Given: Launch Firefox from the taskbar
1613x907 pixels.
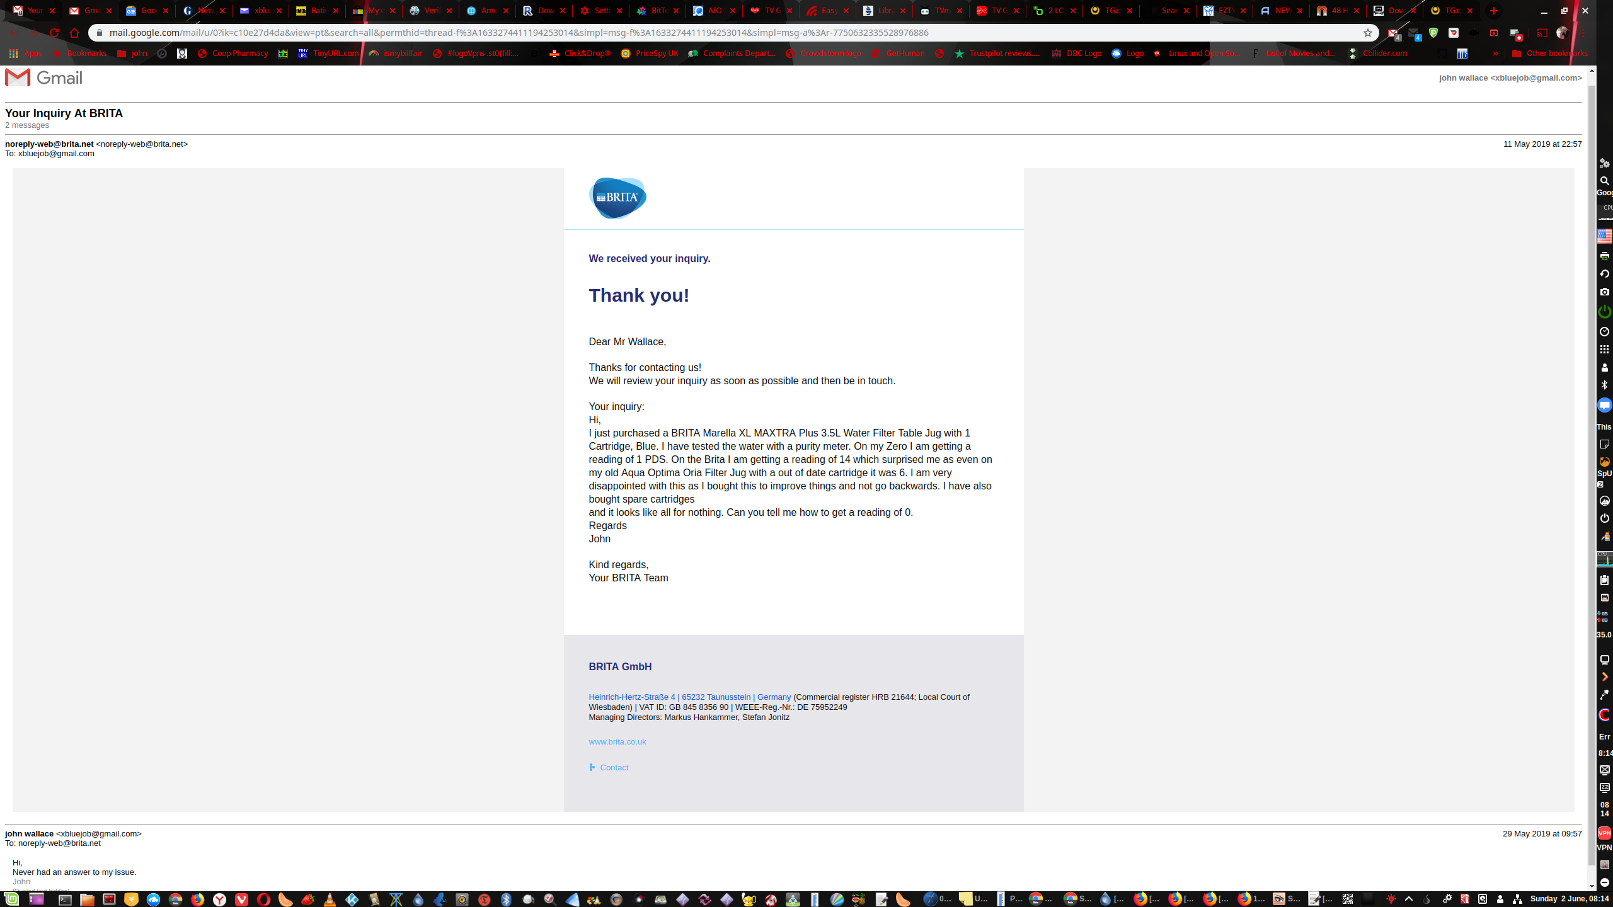Looking at the screenshot, I should (197, 900).
